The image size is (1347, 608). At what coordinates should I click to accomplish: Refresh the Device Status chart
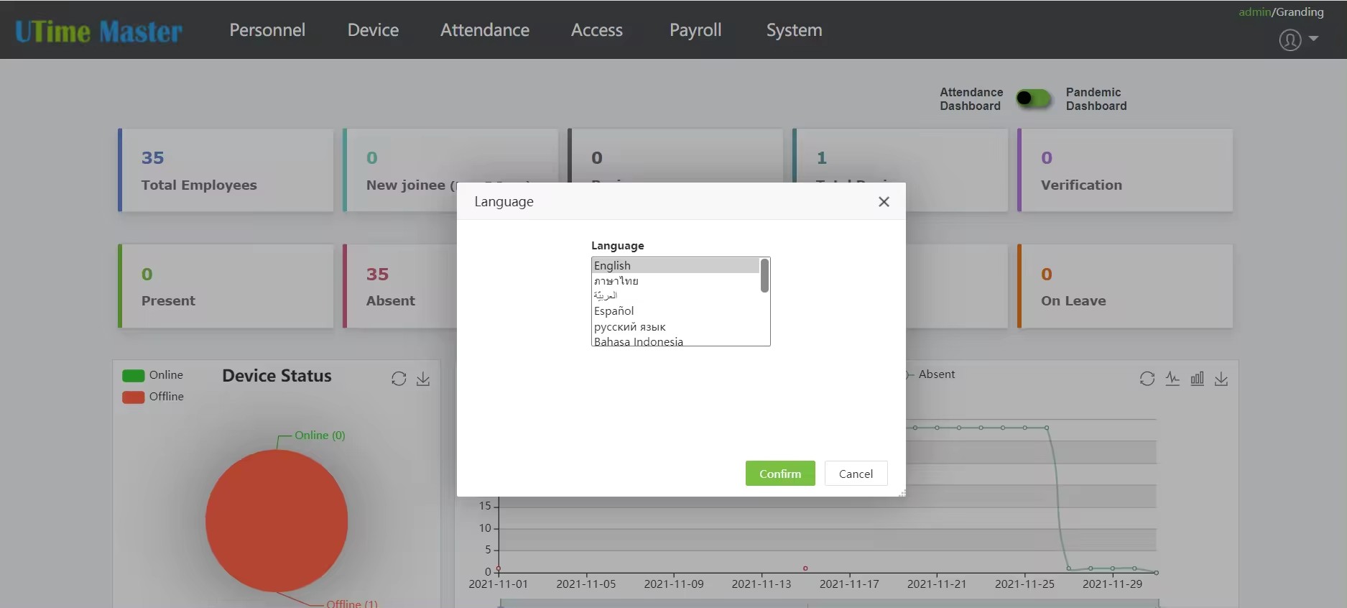click(399, 379)
